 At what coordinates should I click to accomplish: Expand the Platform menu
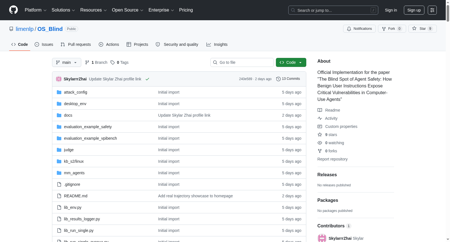point(35,10)
